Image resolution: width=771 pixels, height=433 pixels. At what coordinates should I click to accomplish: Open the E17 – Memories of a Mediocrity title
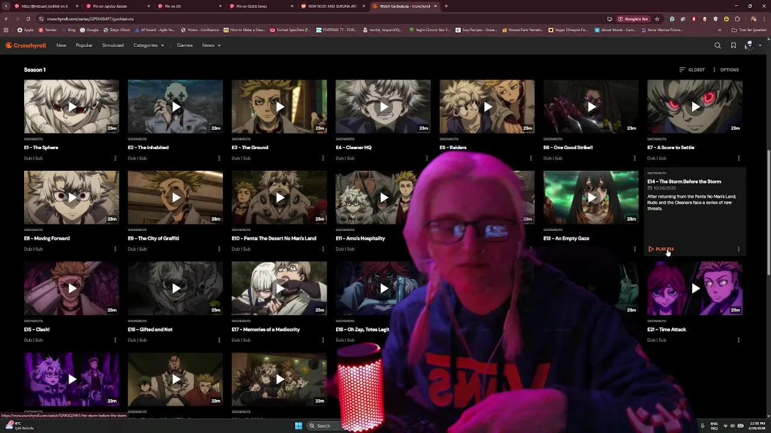[266, 330]
